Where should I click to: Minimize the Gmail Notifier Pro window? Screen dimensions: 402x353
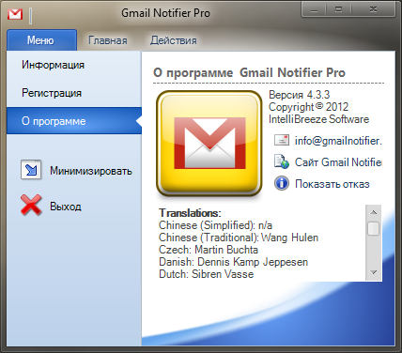pos(314,9)
